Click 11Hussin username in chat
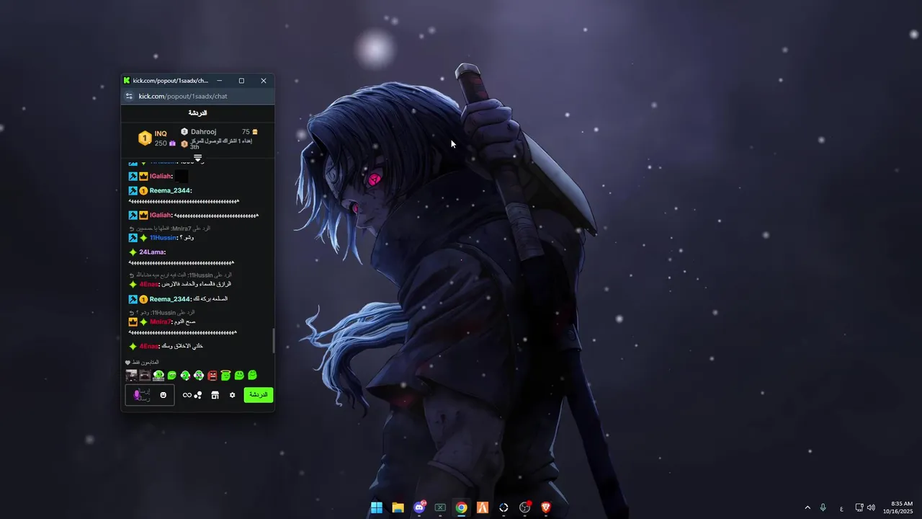 [163, 237]
